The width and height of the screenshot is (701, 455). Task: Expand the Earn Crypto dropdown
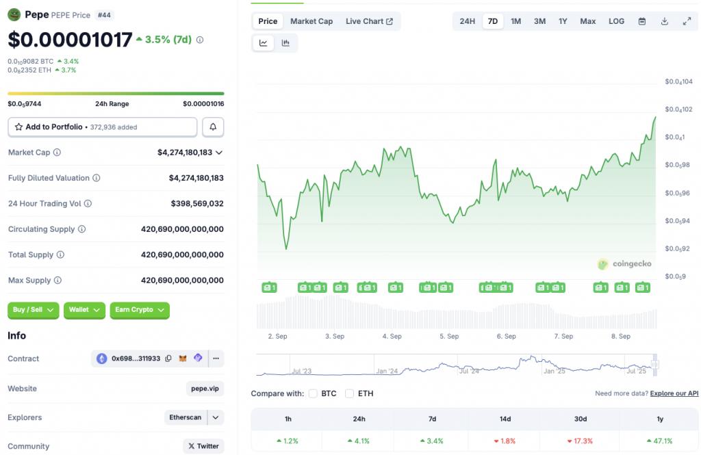coord(140,310)
